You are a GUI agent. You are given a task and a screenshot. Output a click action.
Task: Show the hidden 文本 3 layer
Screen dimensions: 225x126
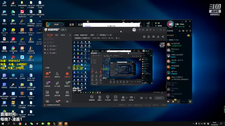pos(45,43)
